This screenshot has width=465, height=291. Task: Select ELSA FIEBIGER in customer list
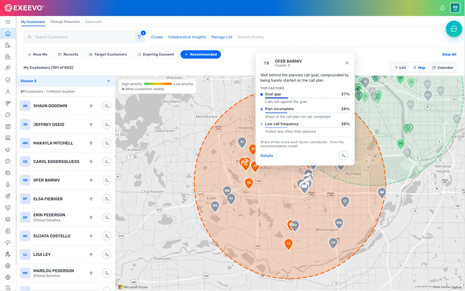tap(66, 199)
